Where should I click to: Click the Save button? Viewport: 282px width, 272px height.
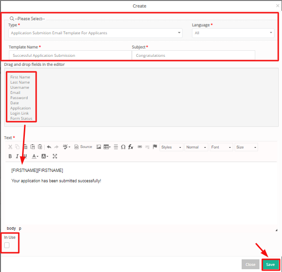[270, 264]
